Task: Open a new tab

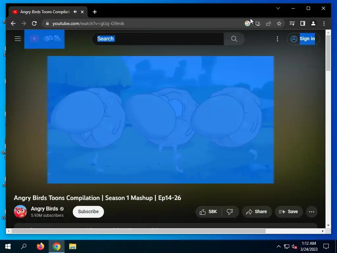Action: pyautogui.click(x=95, y=12)
